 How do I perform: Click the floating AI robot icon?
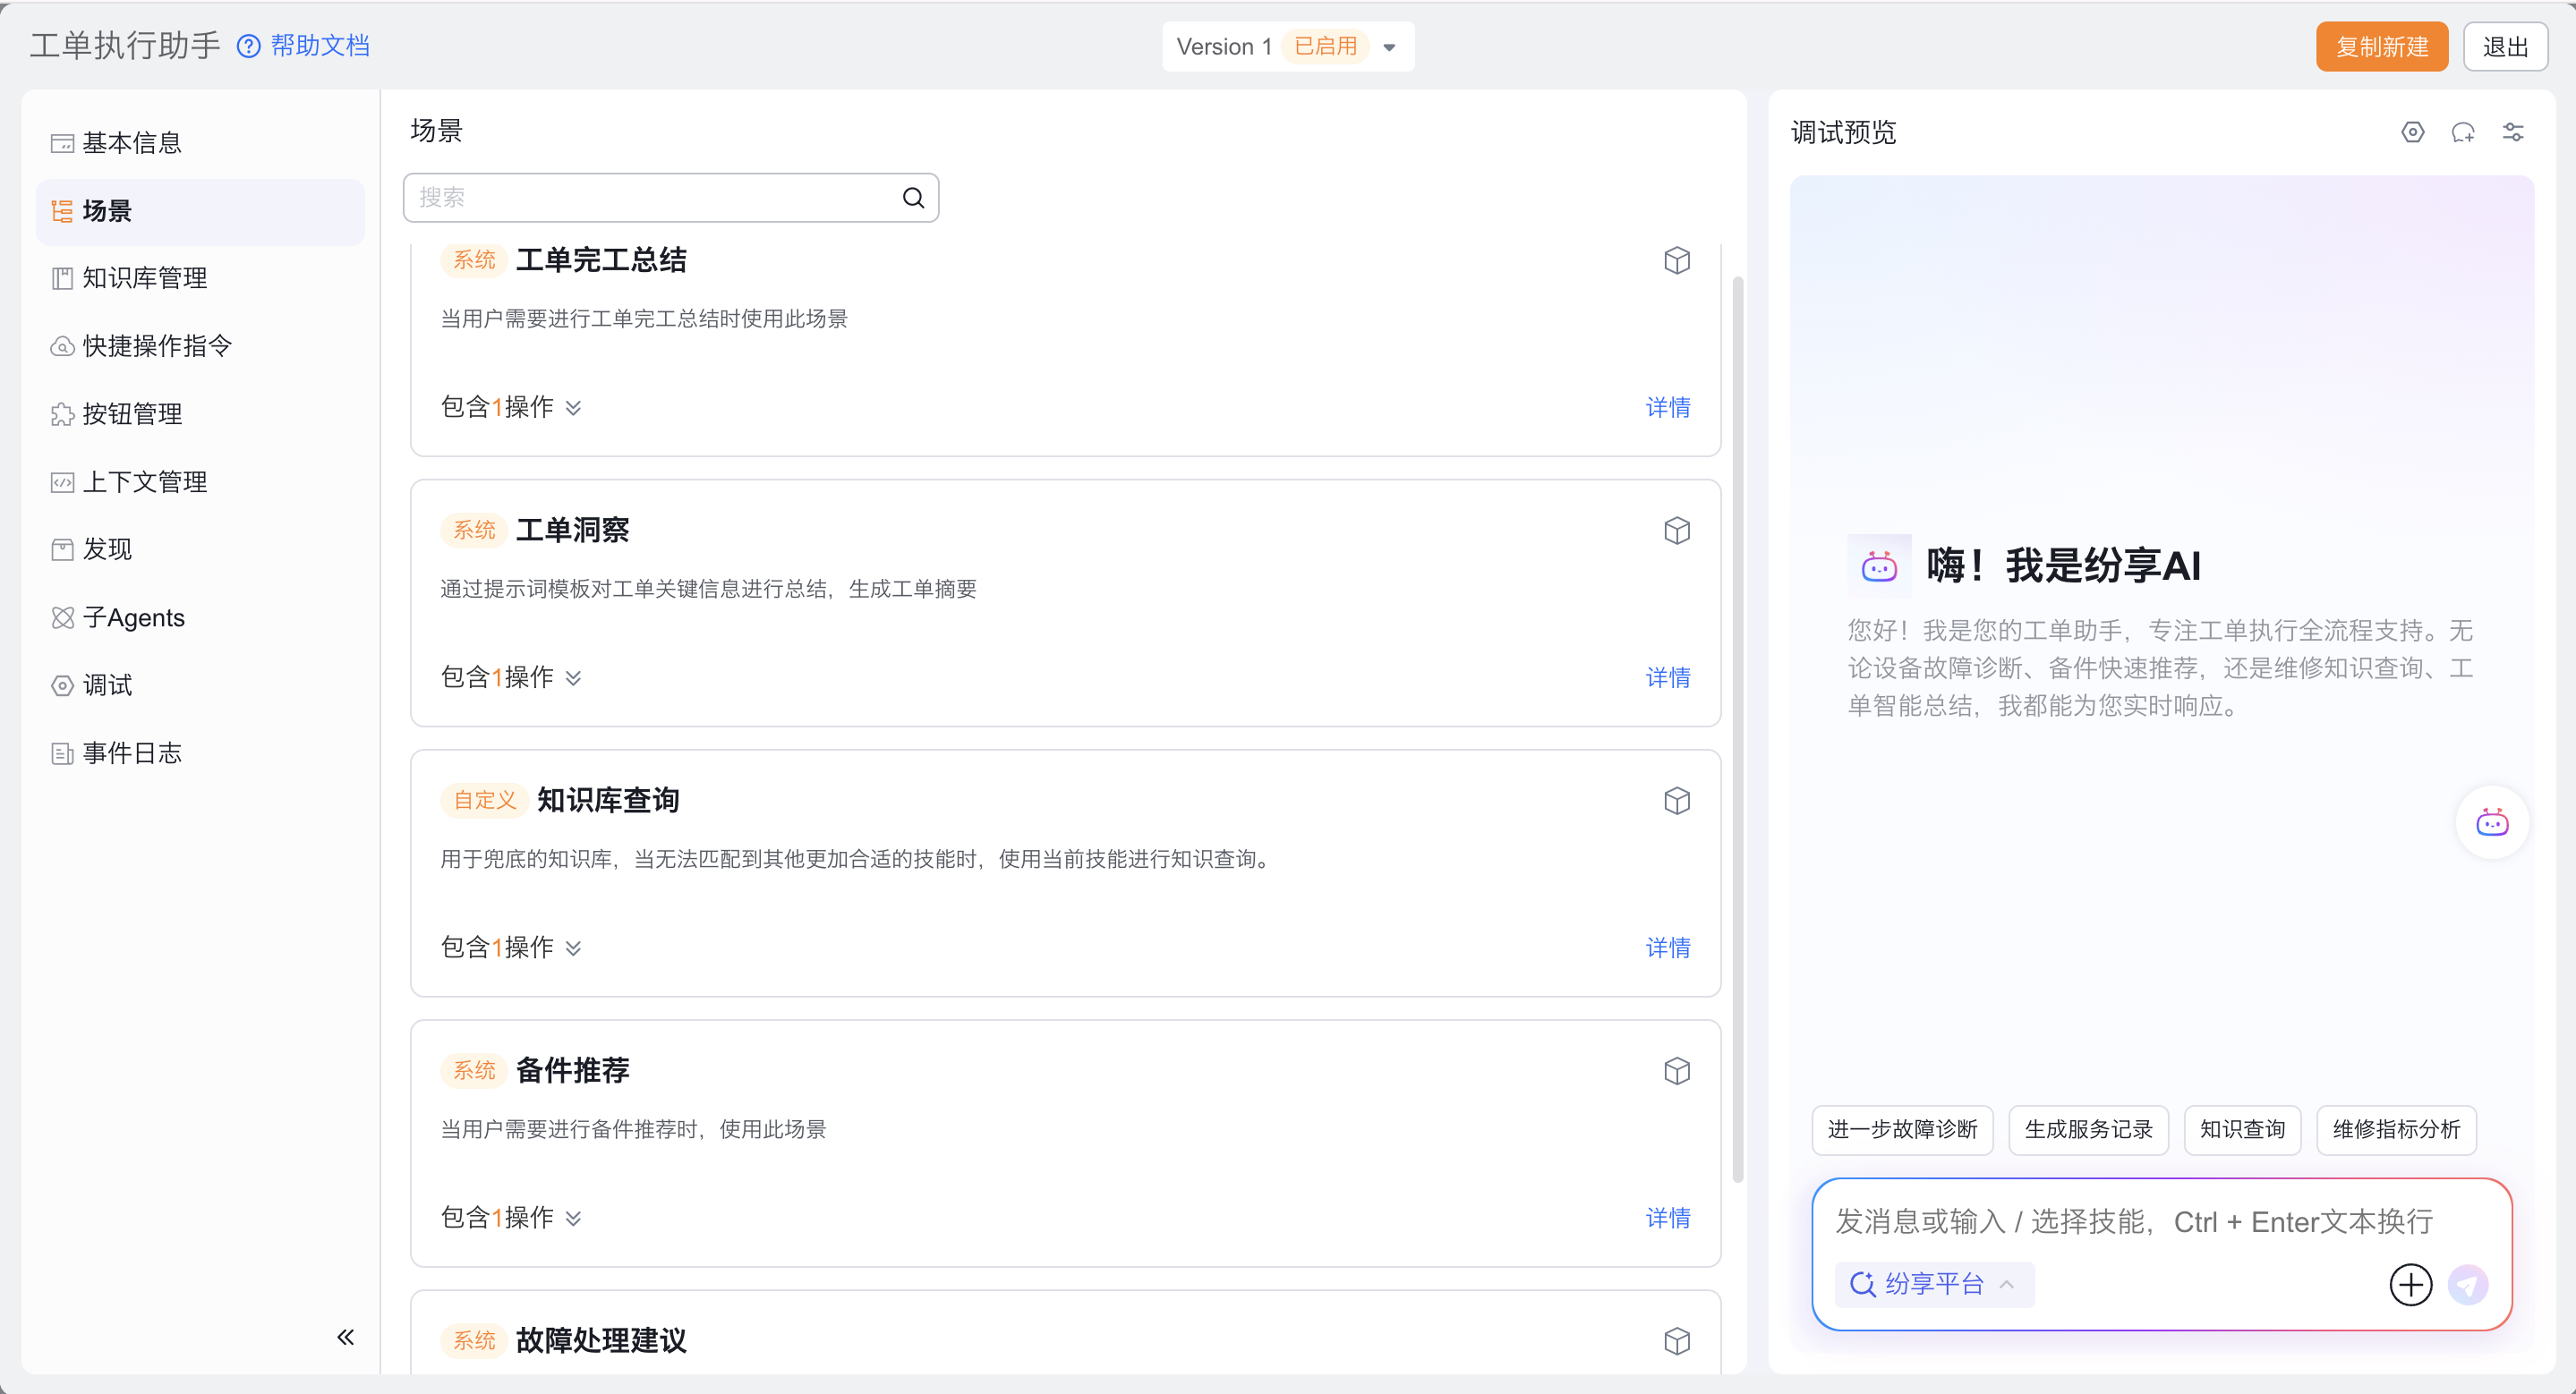pos(2491,822)
